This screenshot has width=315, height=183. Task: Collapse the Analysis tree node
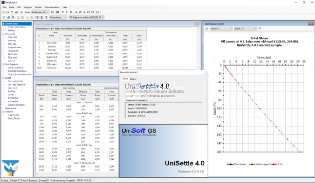pos(4,111)
